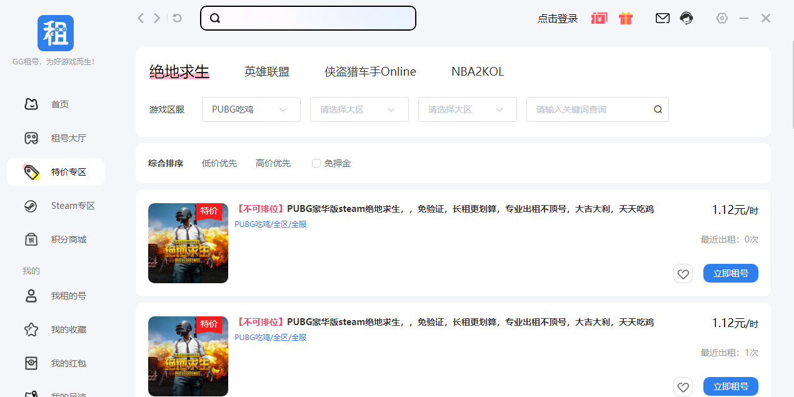Open Steam专区 in the sidebar

pos(56,206)
